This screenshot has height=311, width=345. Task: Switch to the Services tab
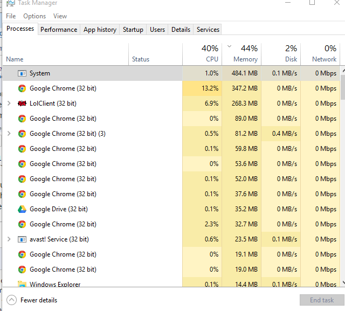click(208, 30)
